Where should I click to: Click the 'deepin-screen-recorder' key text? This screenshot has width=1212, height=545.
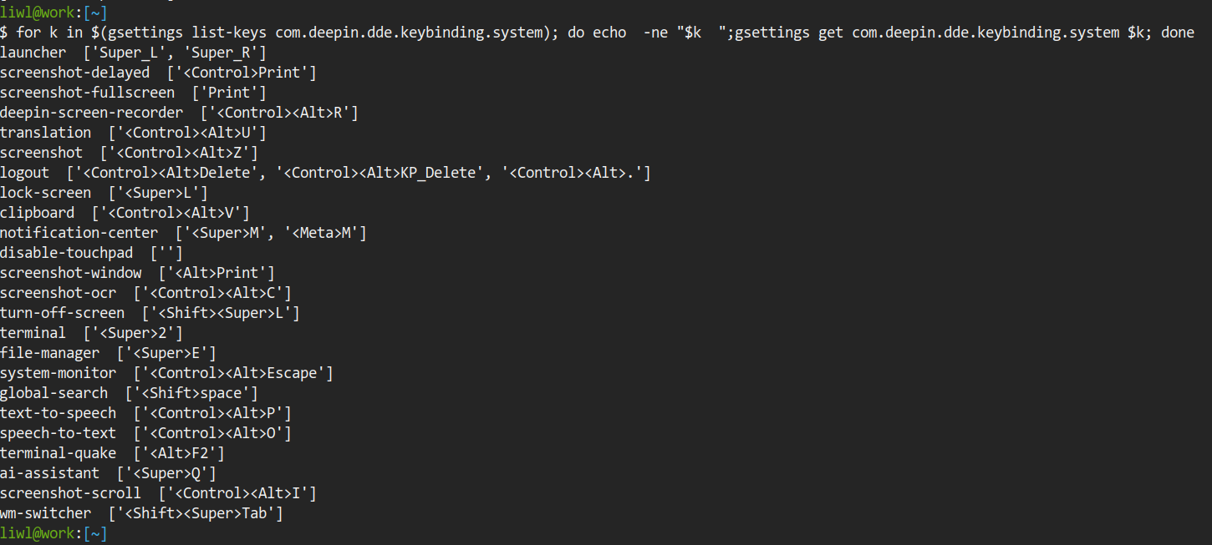pyautogui.click(x=91, y=113)
